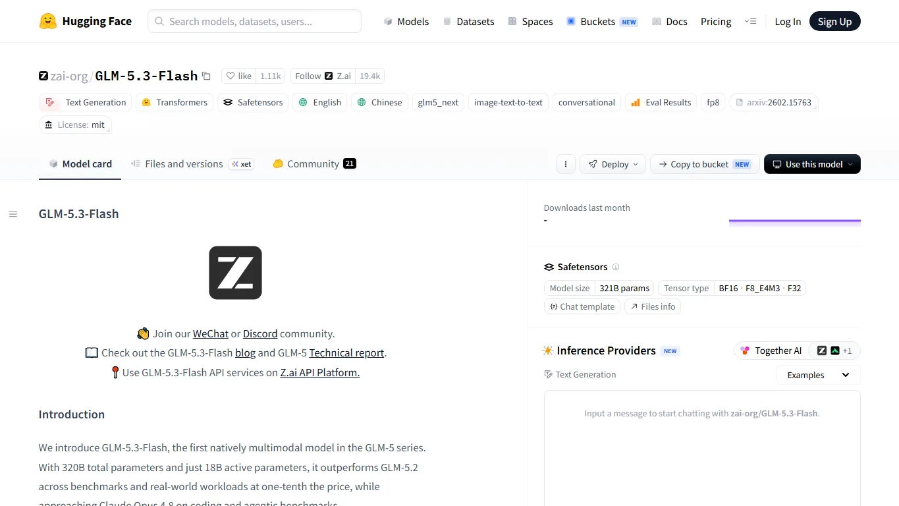Open the three-dot more options button
Screen dimensions: 899x506
(566, 164)
